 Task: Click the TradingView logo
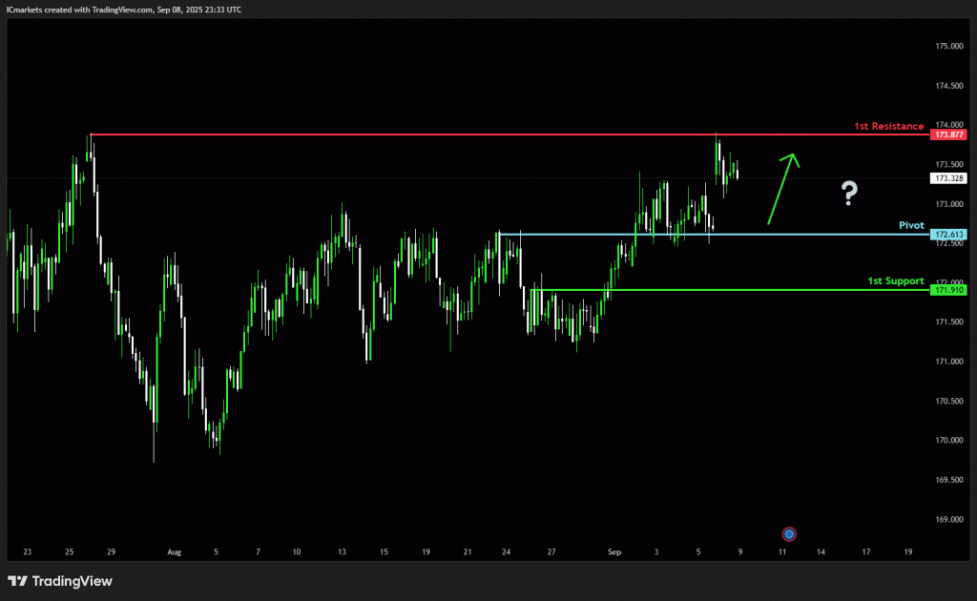point(60,581)
